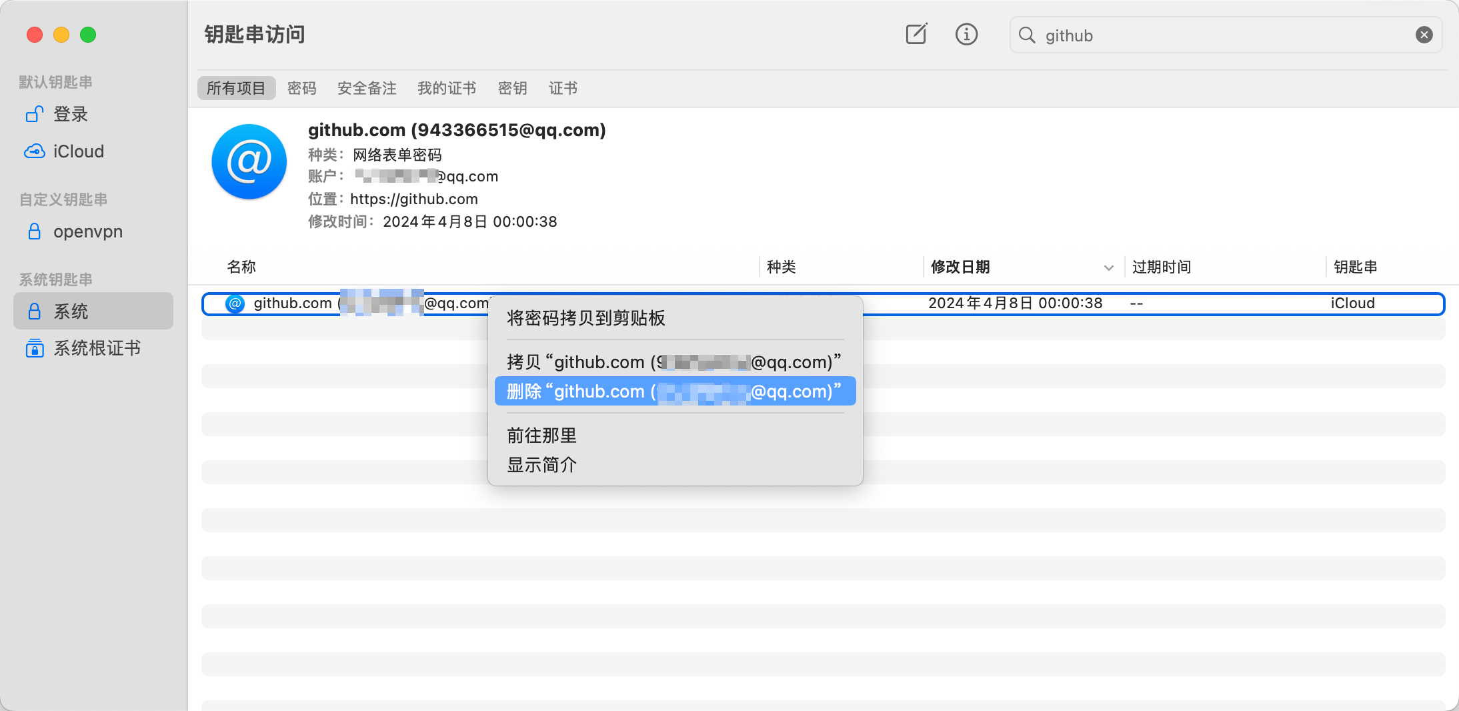This screenshot has width=1459, height=711.
Task: Click the magnifier icon in search field
Action: pos(1027,35)
